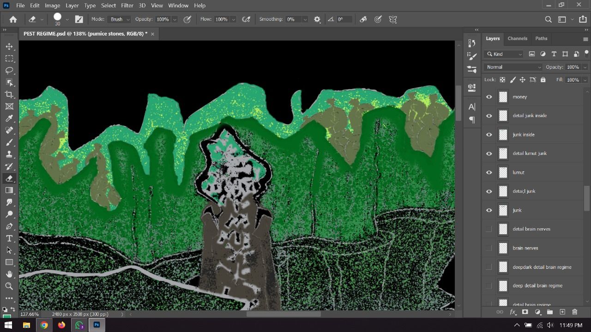Screen dimensions: 591x332
Task: Hide the detail lumut junk layer
Action: coord(489,154)
